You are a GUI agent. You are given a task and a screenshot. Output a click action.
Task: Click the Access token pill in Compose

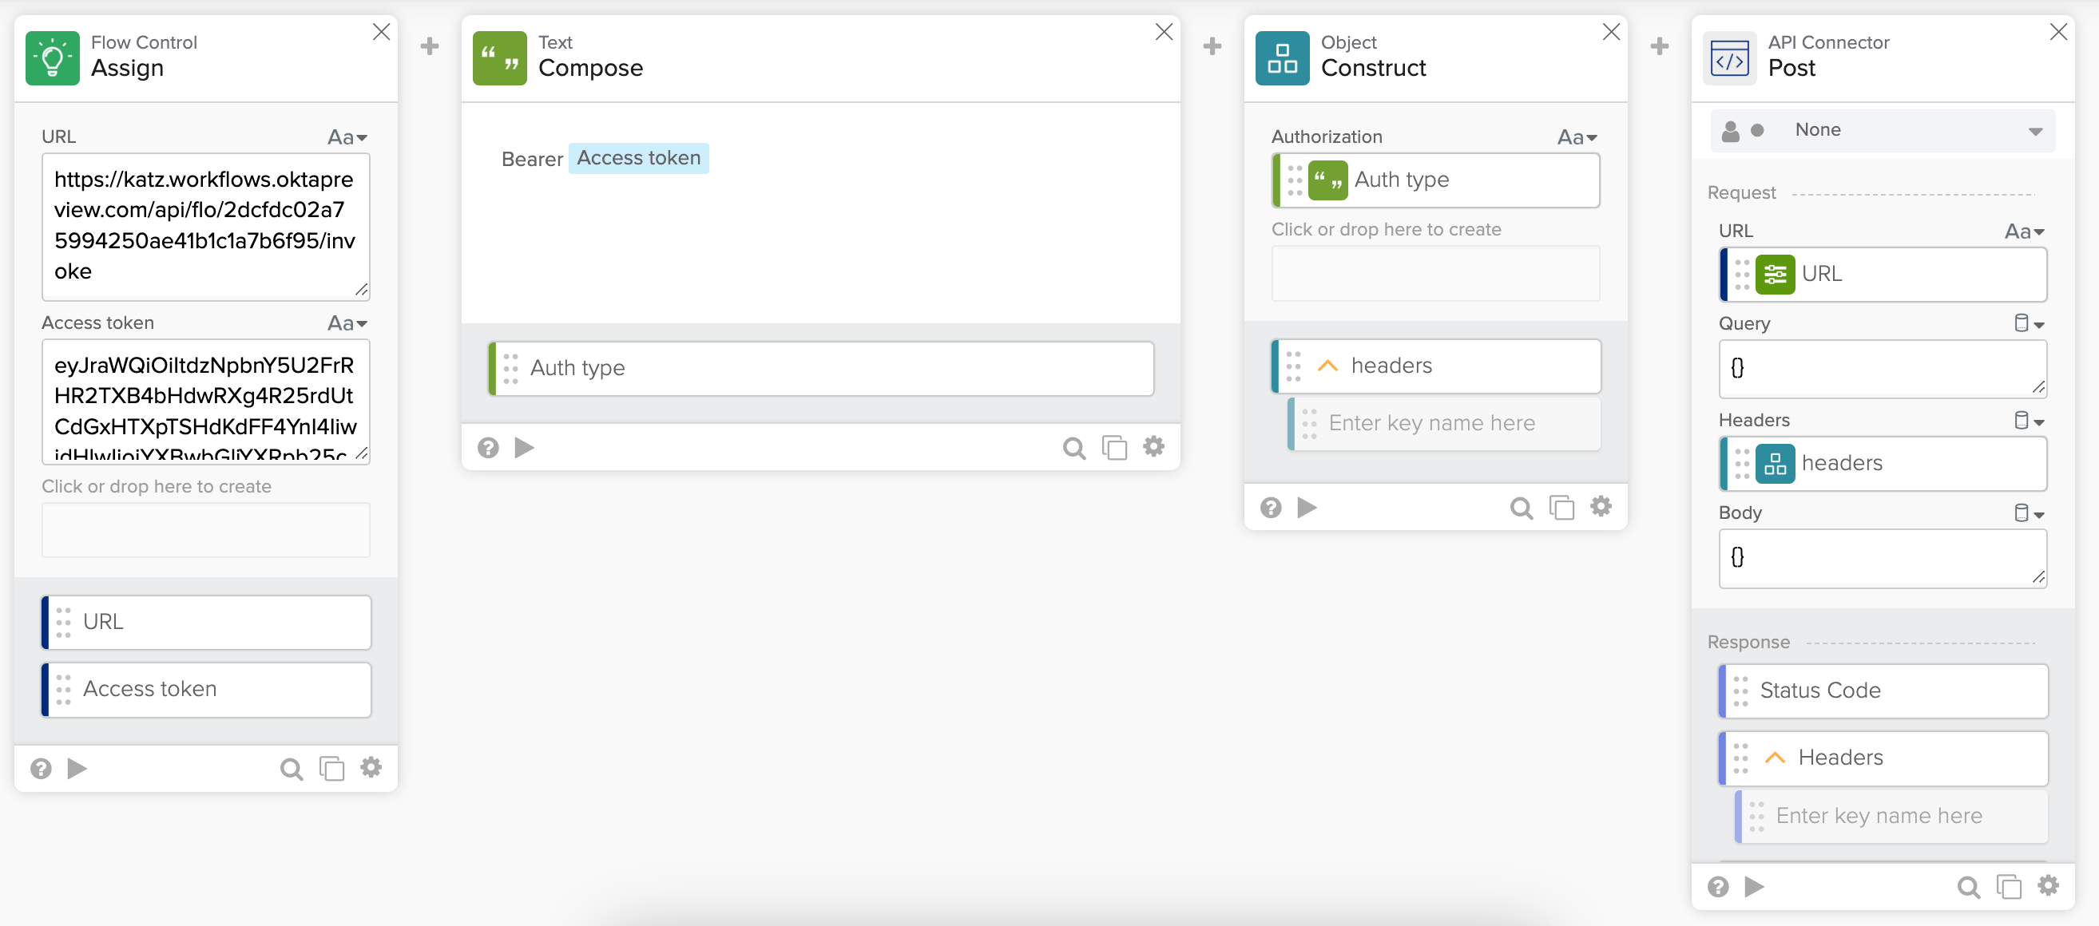pyautogui.click(x=638, y=158)
